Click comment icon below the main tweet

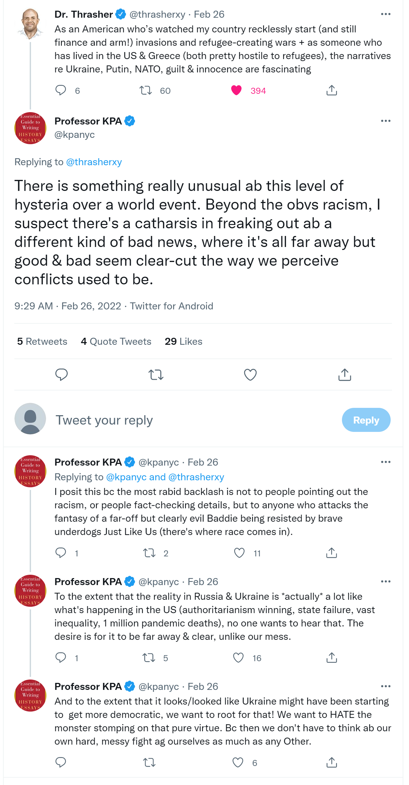61,375
